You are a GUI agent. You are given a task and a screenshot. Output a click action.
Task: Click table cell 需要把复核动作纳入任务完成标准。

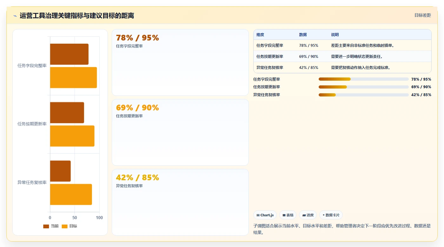(x=361, y=68)
